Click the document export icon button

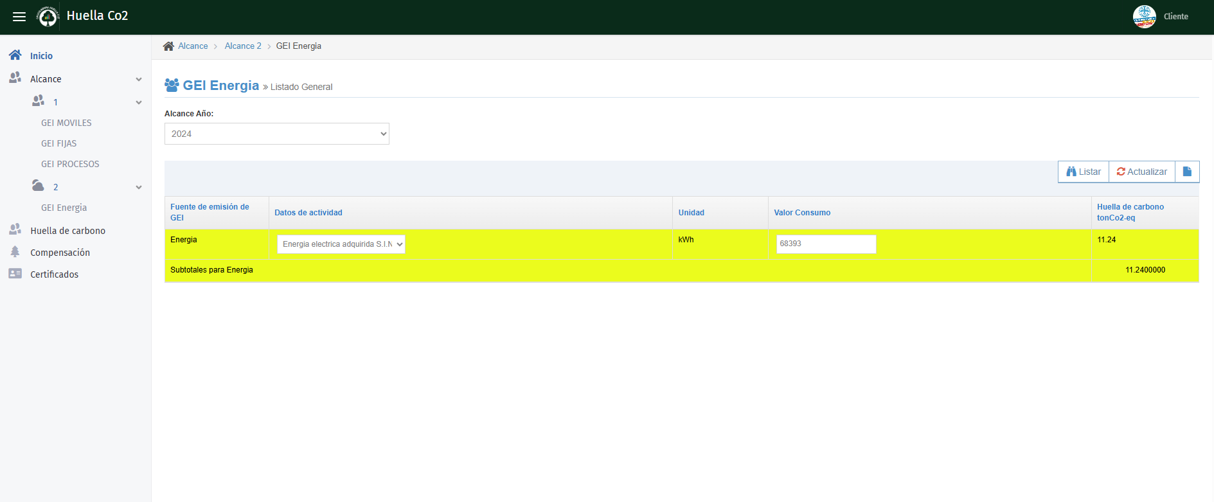pyautogui.click(x=1187, y=172)
